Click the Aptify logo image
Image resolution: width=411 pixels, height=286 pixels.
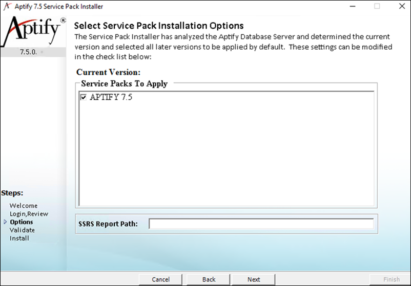pos(33,31)
